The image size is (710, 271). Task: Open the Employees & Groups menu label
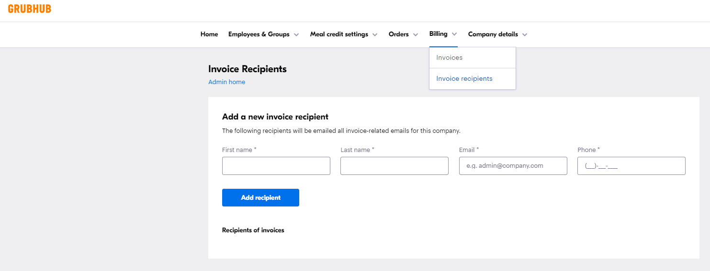pos(259,34)
